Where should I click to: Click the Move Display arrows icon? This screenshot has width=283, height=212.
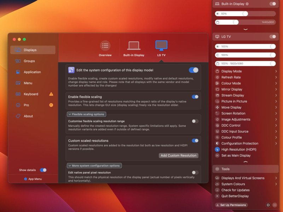(x=217, y=107)
